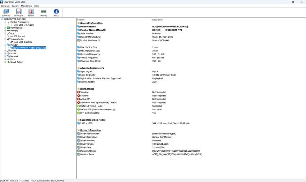Click the Monitor node icon in tree

point(8,45)
